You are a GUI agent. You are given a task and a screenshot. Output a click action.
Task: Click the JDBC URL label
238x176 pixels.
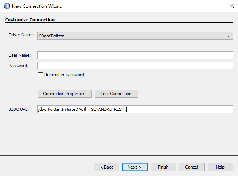tap(19, 109)
